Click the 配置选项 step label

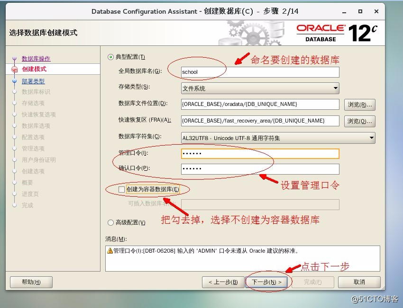point(33,137)
